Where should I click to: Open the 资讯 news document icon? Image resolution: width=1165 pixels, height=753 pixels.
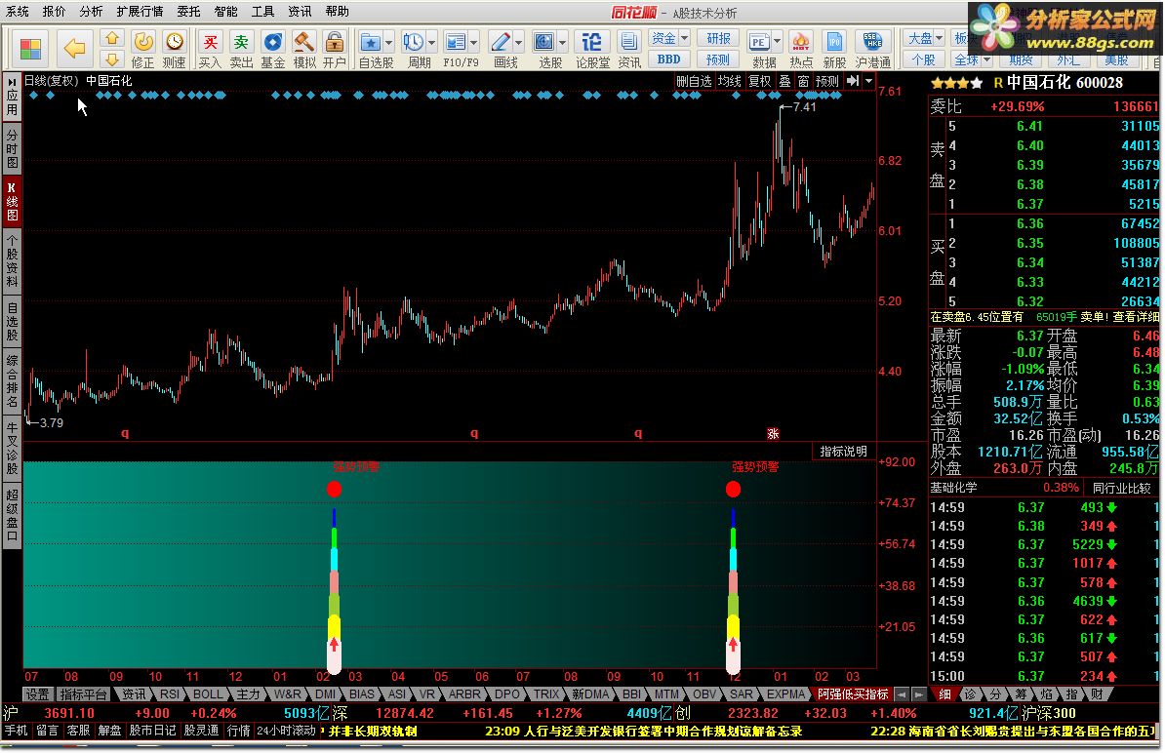629,50
